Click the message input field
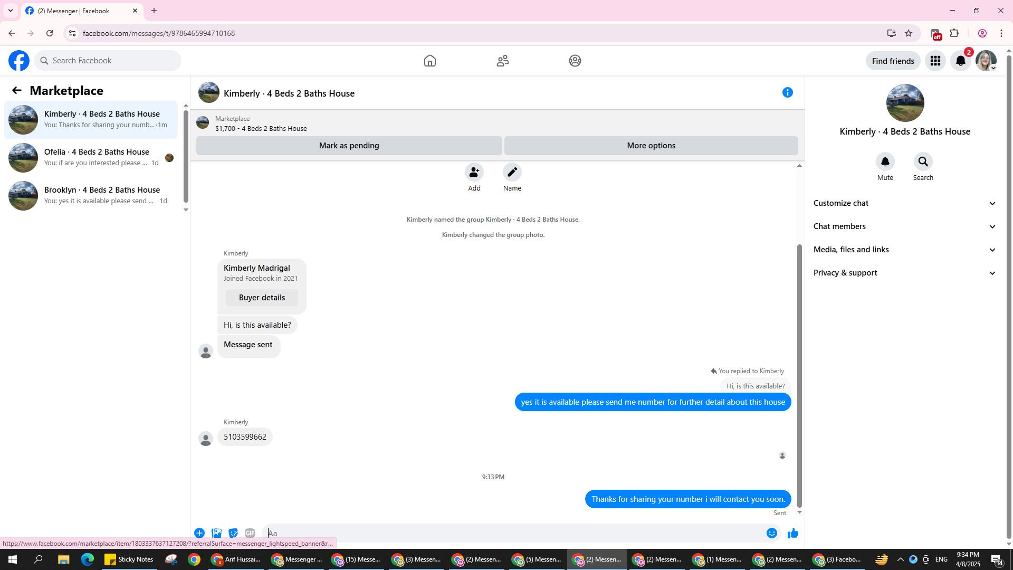The height and width of the screenshot is (570, 1013). pyautogui.click(x=512, y=533)
